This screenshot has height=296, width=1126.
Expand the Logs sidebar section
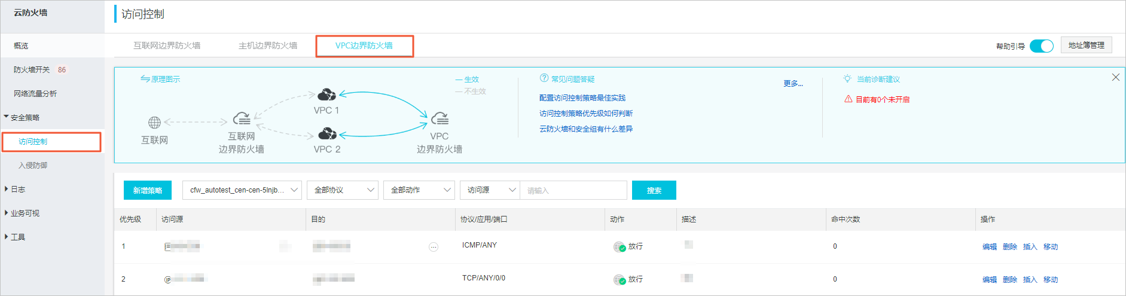click(18, 190)
